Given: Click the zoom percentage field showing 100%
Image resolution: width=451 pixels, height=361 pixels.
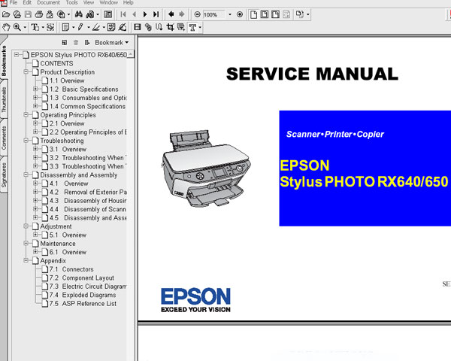Looking at the screenshot, I should coord(213,14).
